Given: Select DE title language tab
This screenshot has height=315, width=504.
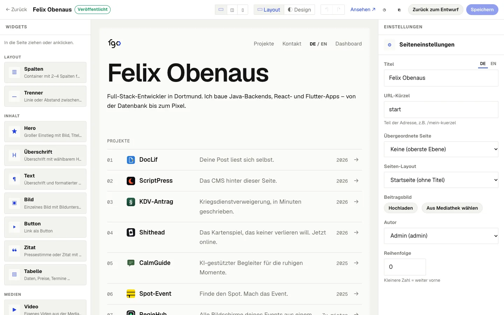Looking at the screenshot, I should 483,64.
